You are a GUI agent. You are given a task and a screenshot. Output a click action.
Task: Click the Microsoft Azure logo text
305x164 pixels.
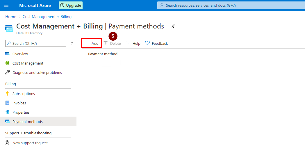point(35,6)
